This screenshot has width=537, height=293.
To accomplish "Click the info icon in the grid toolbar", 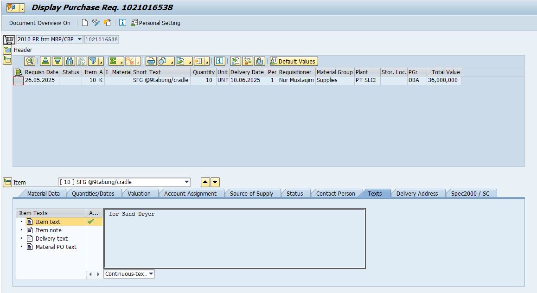I will coord(219,61).
